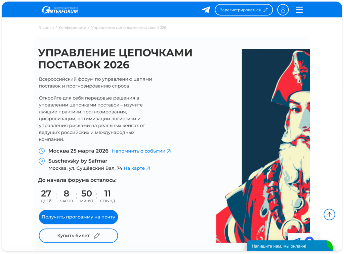
Task: Click the map pin location icon
Action: point(42,161)
